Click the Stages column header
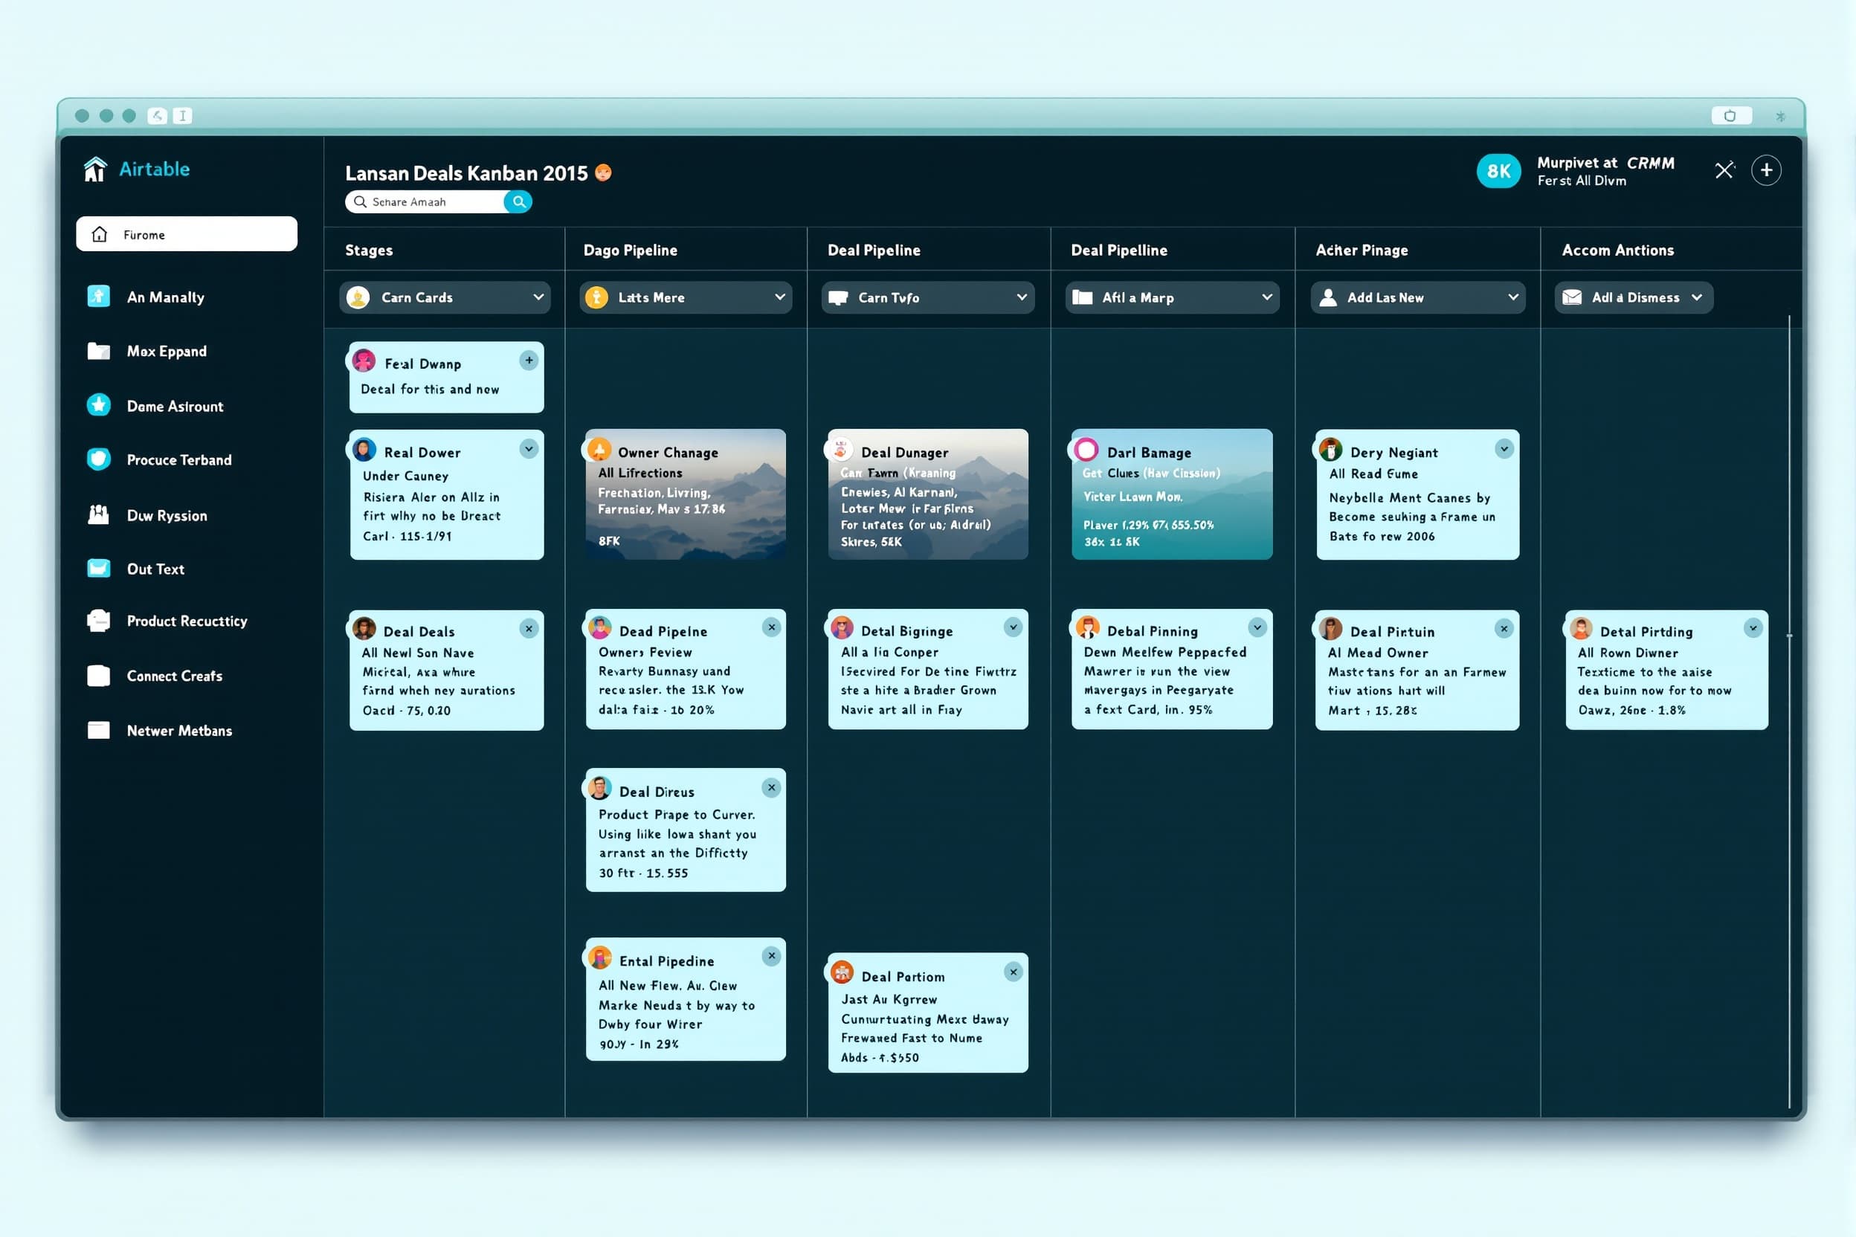Image resolution: width=1856 pixels, height=1237 pixels. coord(369,250)
